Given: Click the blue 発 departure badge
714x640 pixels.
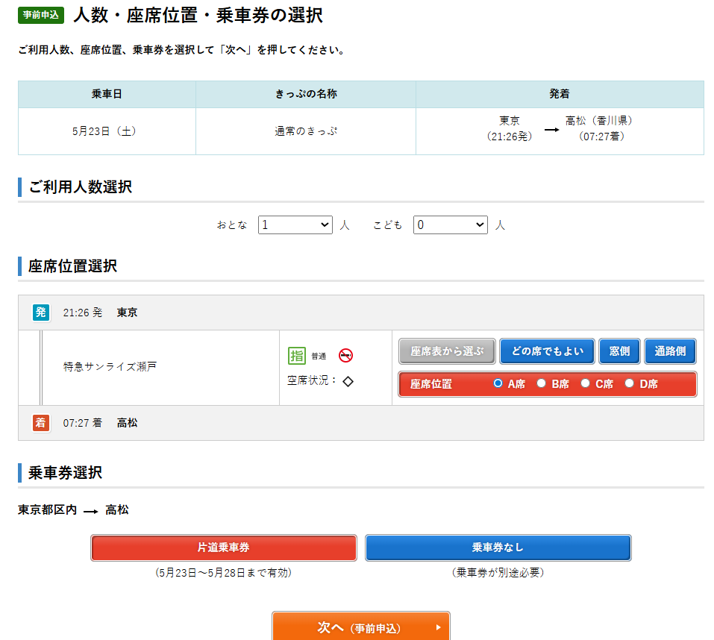Looking at the screenshot, I should click(x=41, y=313).
